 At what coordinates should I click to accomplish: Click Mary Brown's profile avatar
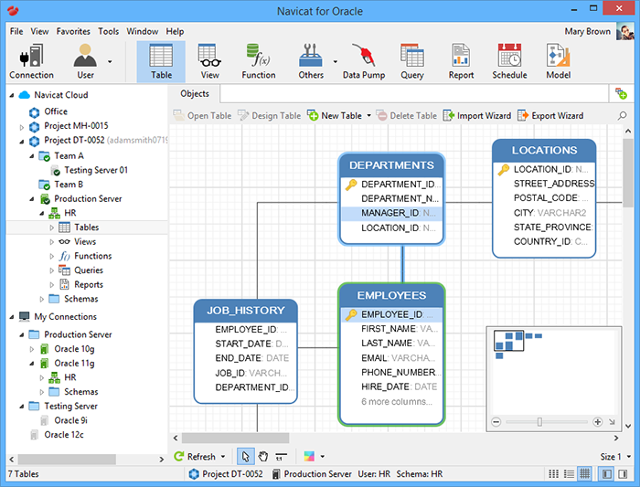coord(624,31)
